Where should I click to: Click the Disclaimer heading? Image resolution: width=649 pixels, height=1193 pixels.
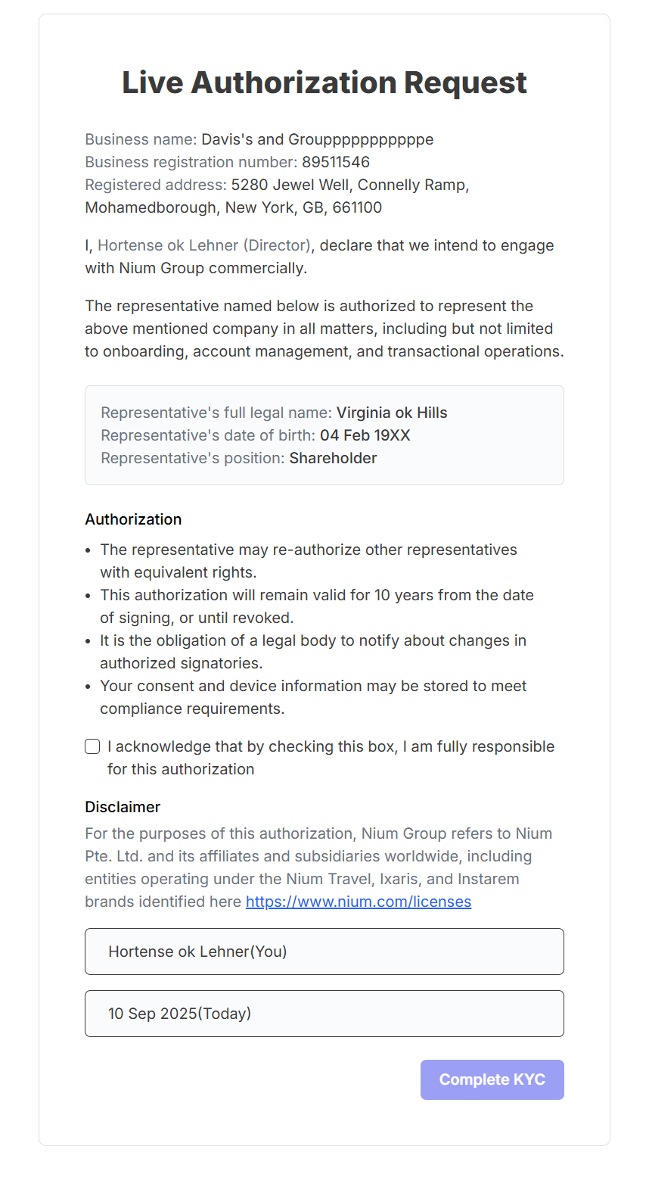click(123, 807)
